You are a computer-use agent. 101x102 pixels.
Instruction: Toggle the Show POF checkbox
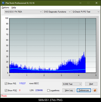point(6,90)
